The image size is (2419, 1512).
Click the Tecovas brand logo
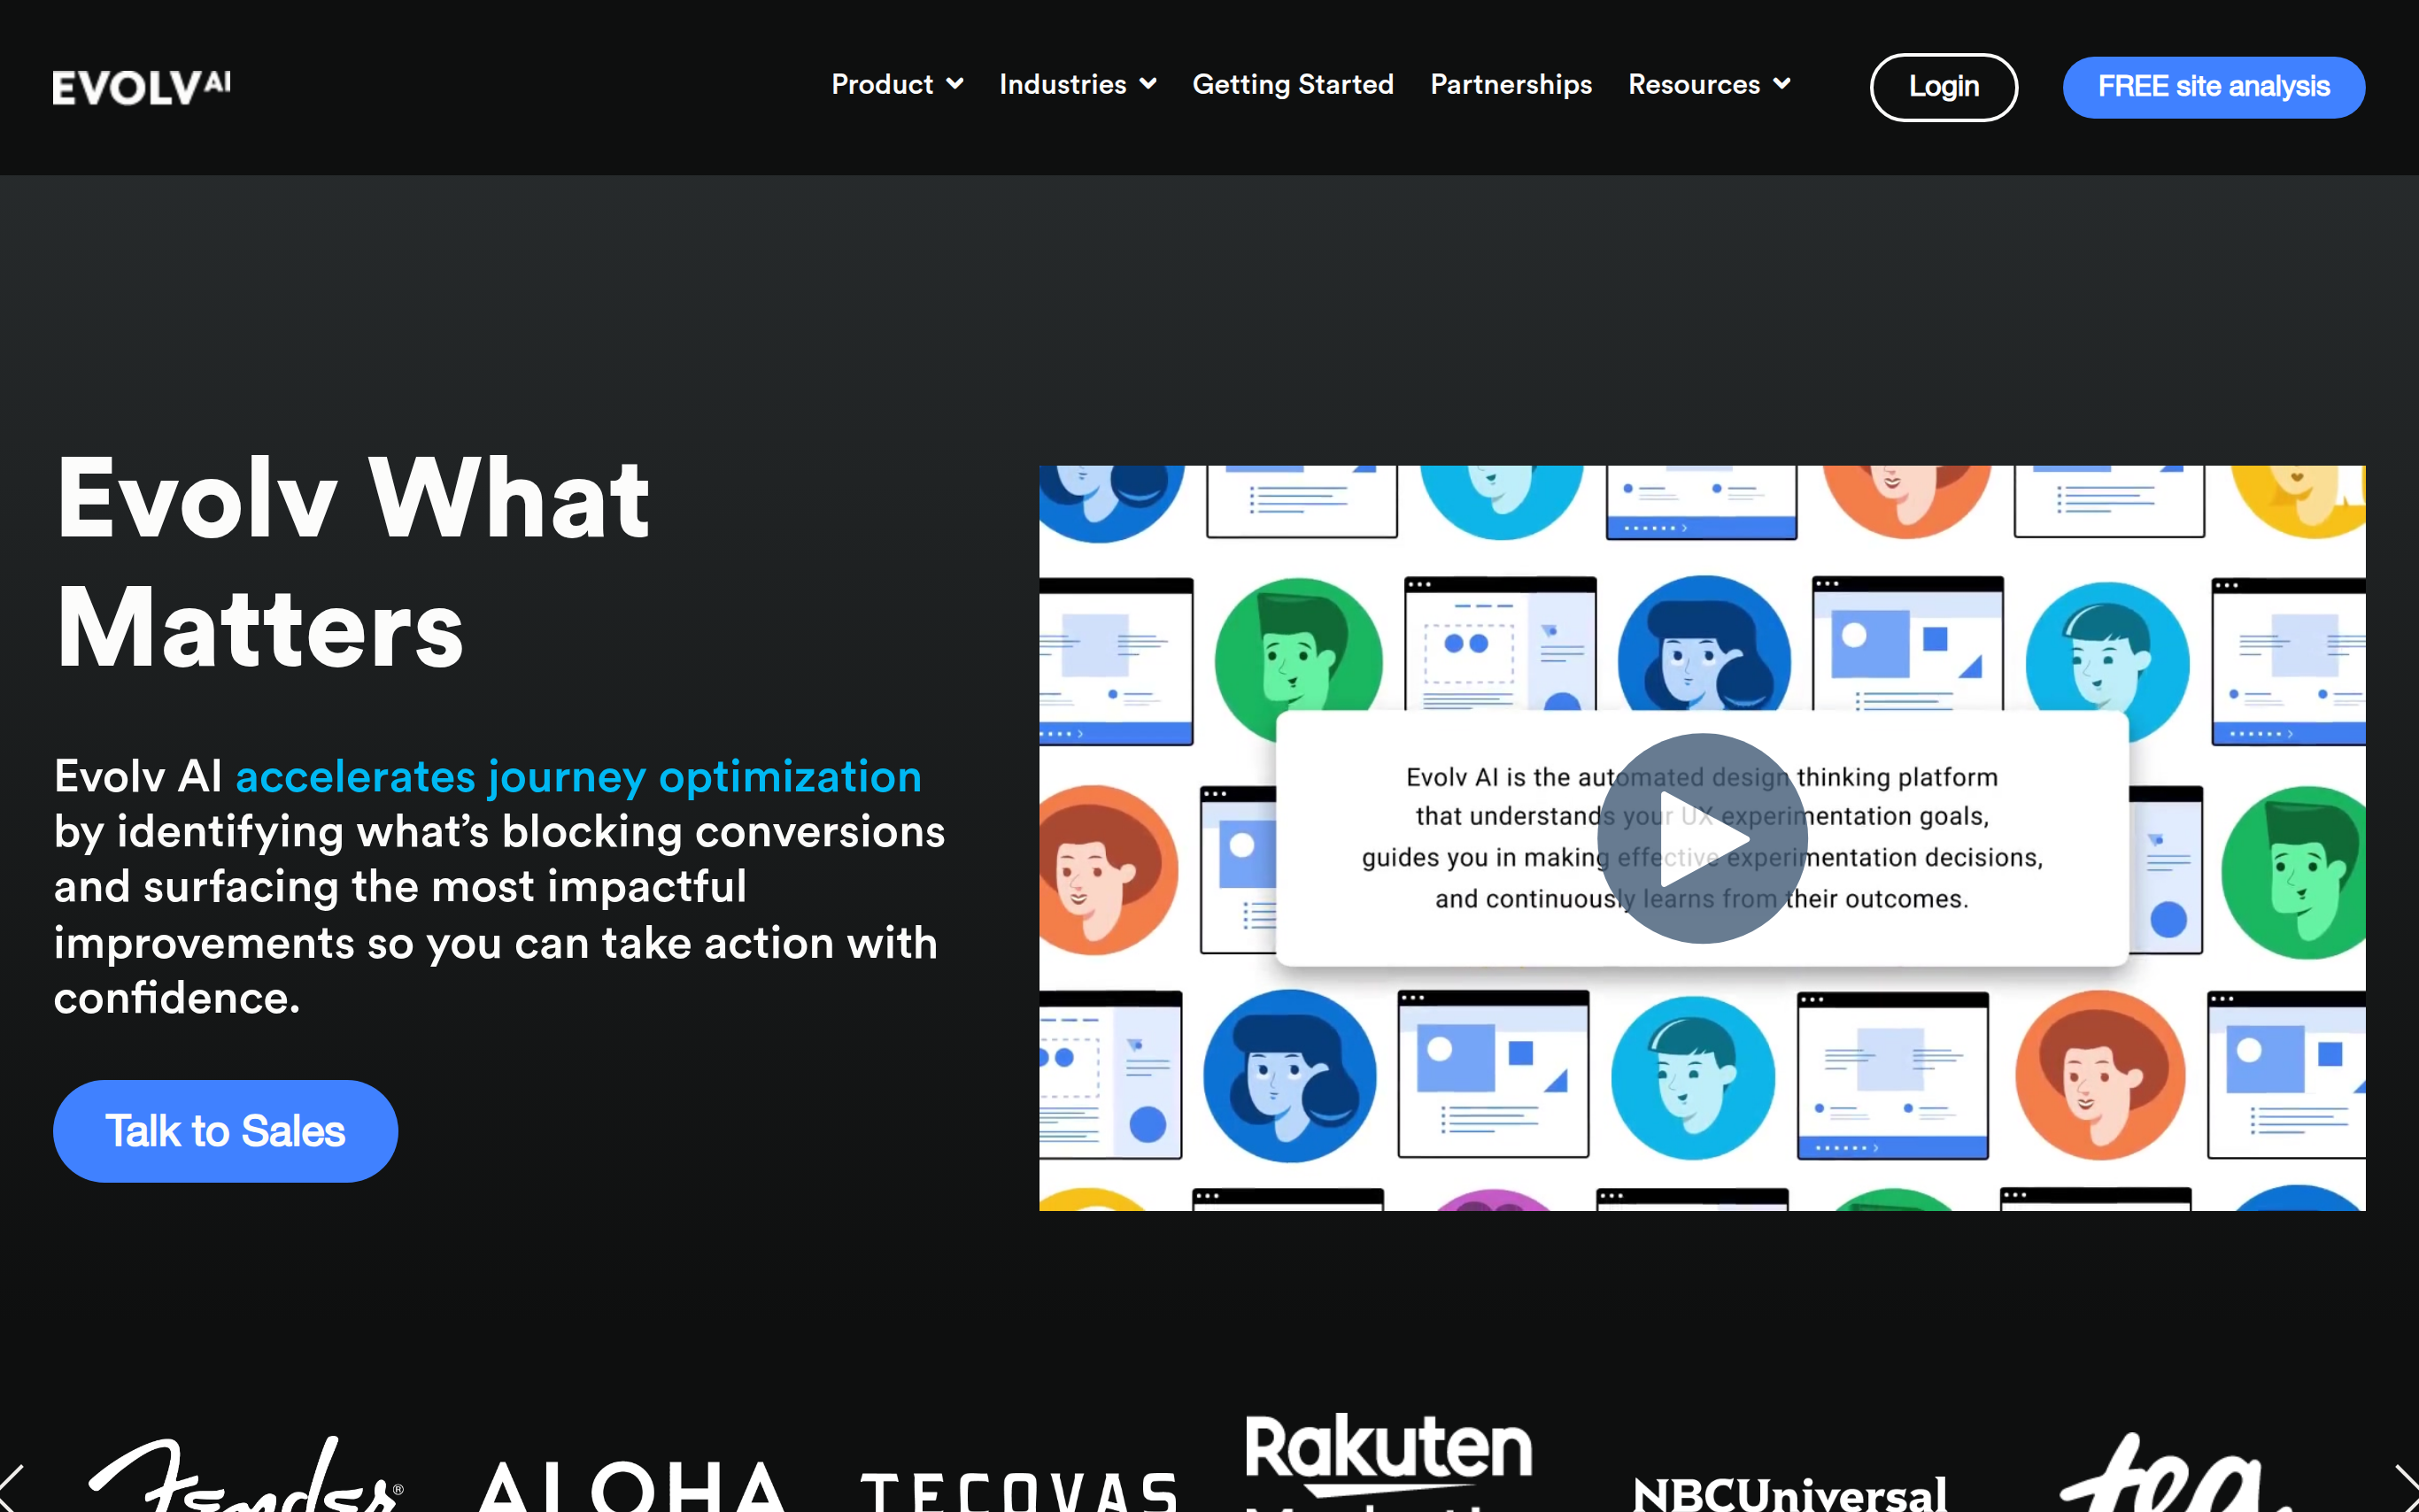point(1018,1490)
